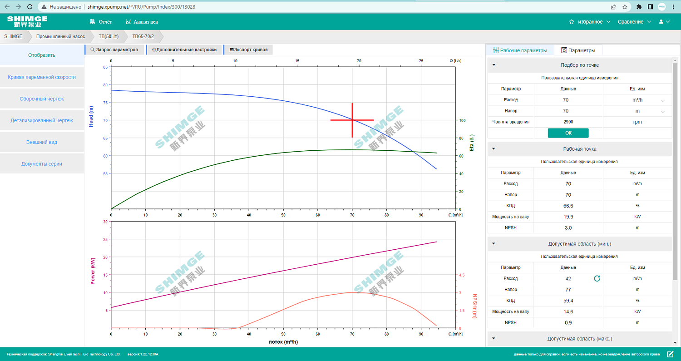Go to TB(50Hz) breadcrumb

109,36
